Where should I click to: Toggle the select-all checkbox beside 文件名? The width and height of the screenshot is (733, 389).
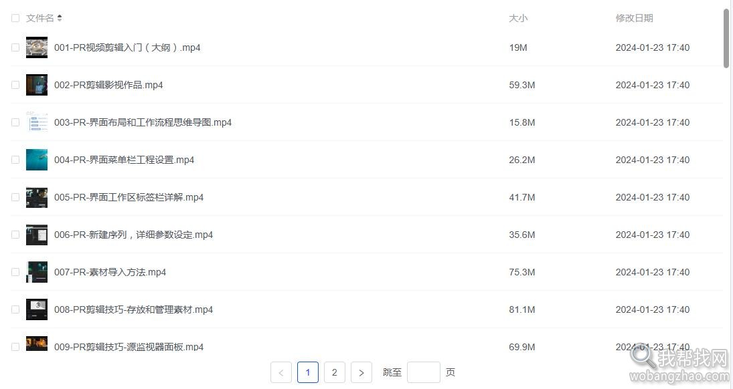[x=15, y=18]
